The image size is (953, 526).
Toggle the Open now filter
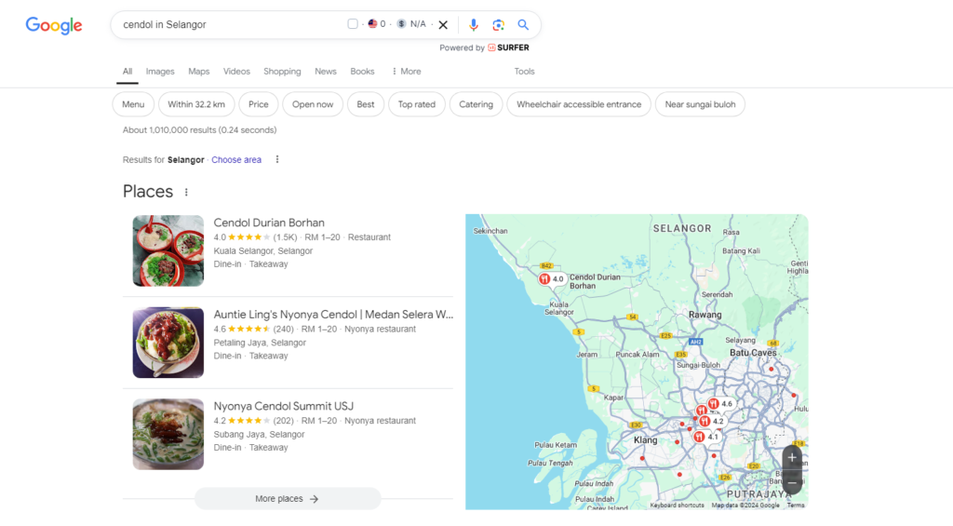pyautogui.click(x=313, y=104)
